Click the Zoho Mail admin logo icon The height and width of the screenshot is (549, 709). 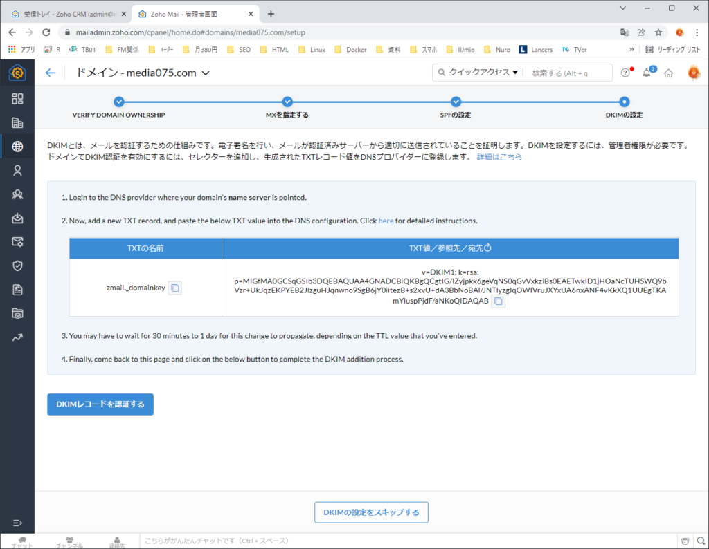[x=17, y=72]
